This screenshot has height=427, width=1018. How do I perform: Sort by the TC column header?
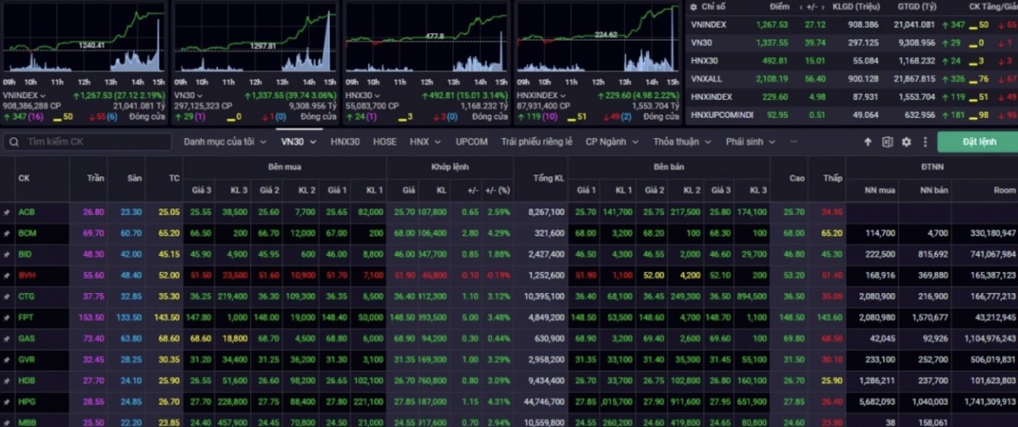click(173, 178)
